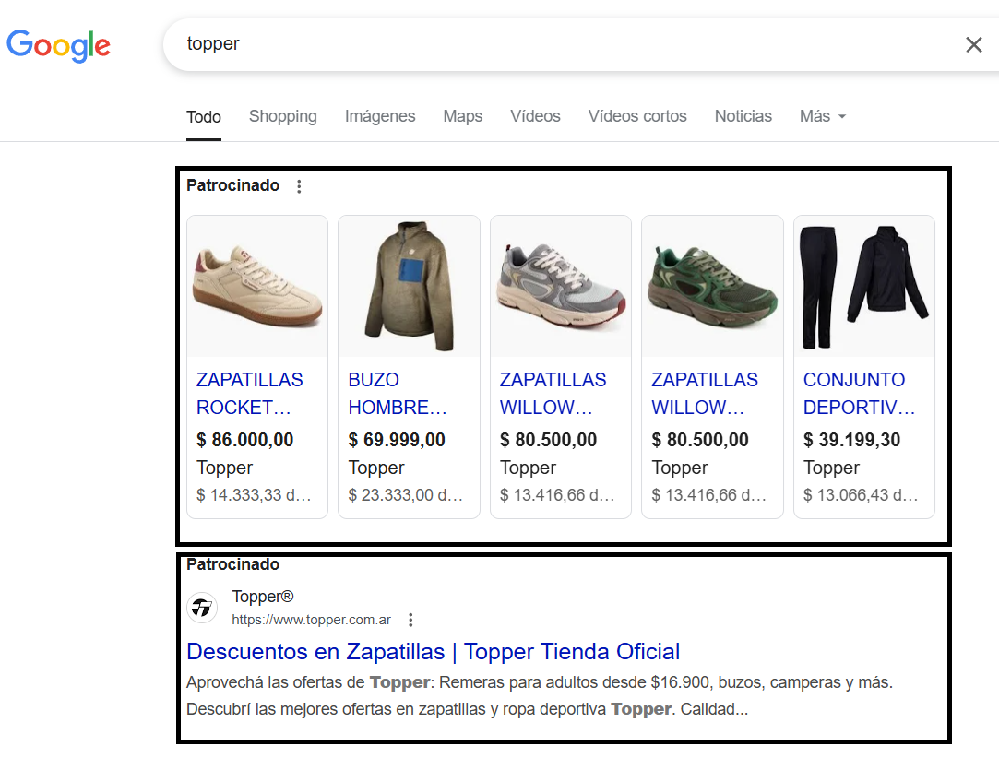Click the Topper brand favicon
This screenshot has height=758, width=999.
point(202,608)
